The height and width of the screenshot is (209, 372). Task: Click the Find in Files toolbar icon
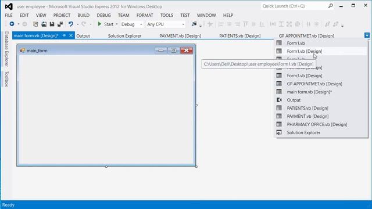tap(194, 24)
